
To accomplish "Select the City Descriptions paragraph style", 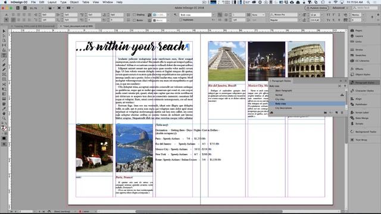I will 307,108.
